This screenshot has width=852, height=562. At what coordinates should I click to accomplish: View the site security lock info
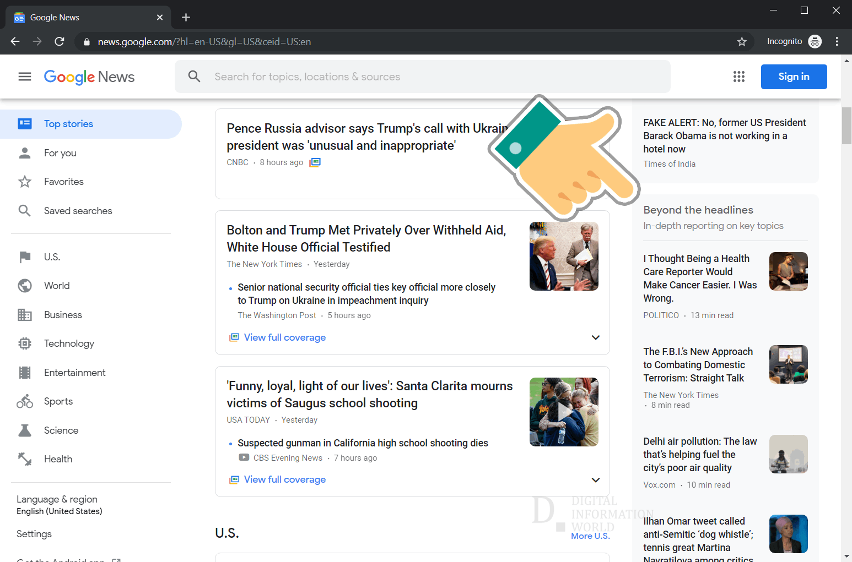pyautogui.click(x=87, y=42)
